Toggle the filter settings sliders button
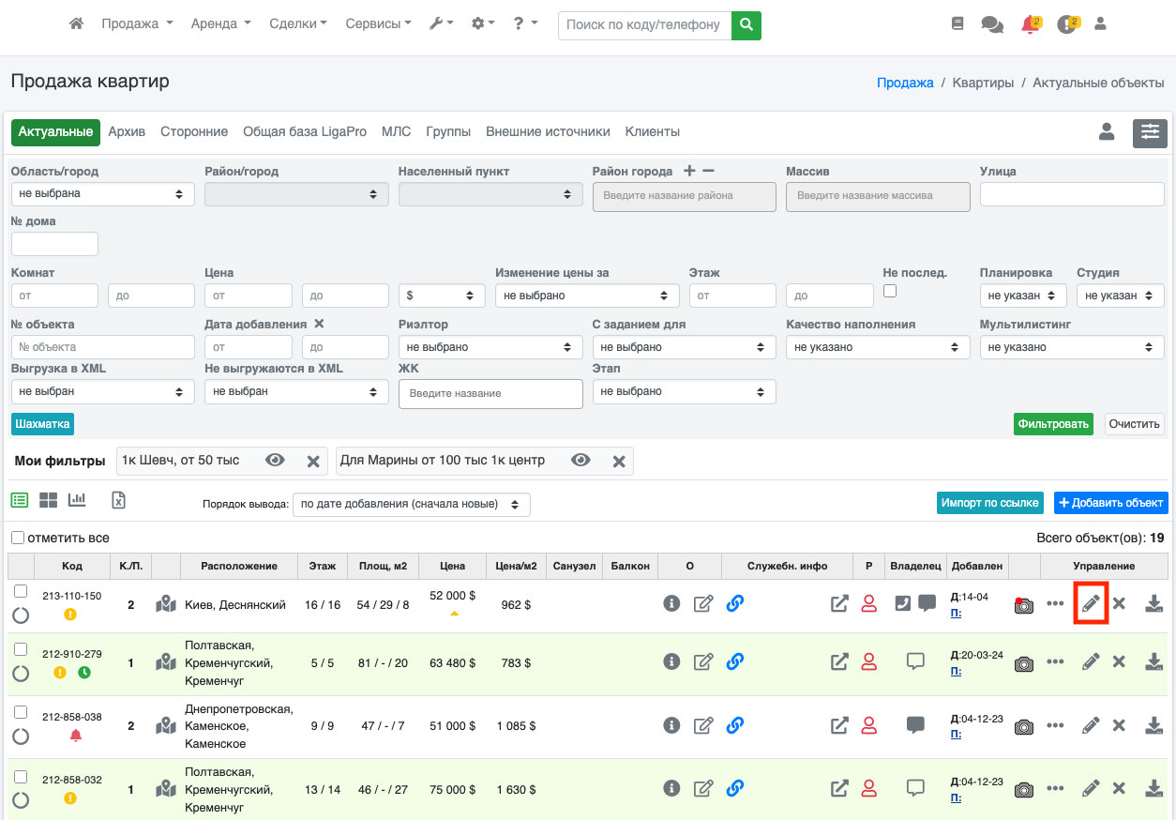Image resolution: width=1176 pixels, height=820 pixels. coord(1150,133)
